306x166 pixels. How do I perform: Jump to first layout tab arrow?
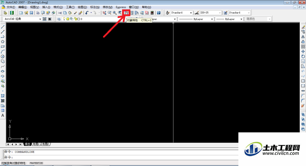coord(8,144)
